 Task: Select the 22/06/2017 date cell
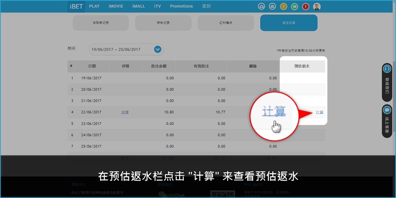pyautogui.click(x=91, y=112)
